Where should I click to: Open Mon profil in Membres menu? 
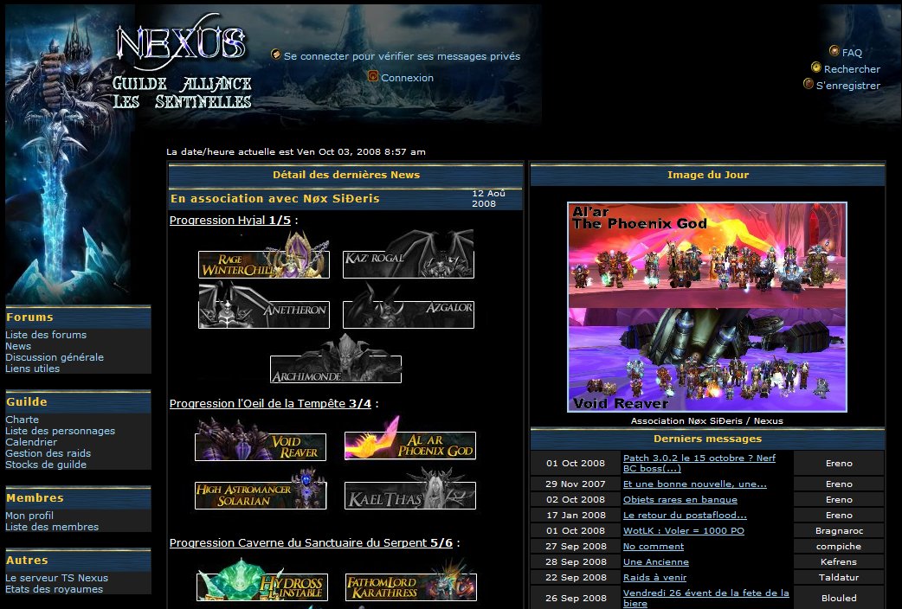tap(29, 516)
